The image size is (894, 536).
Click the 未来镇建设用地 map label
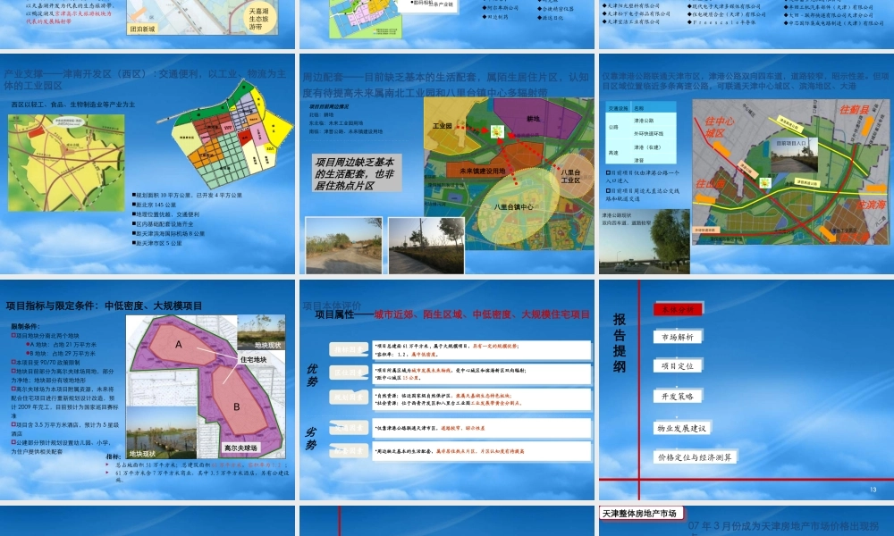pos(483,171)
